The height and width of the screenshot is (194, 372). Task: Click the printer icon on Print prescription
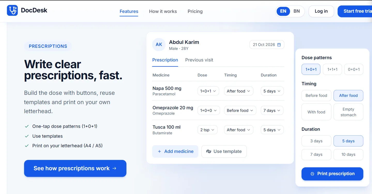coord(312,174)
